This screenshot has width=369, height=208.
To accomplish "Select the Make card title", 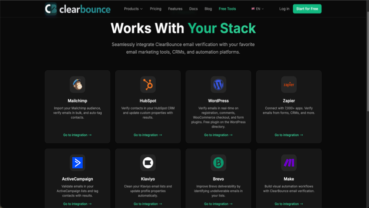I will (289, 179).
